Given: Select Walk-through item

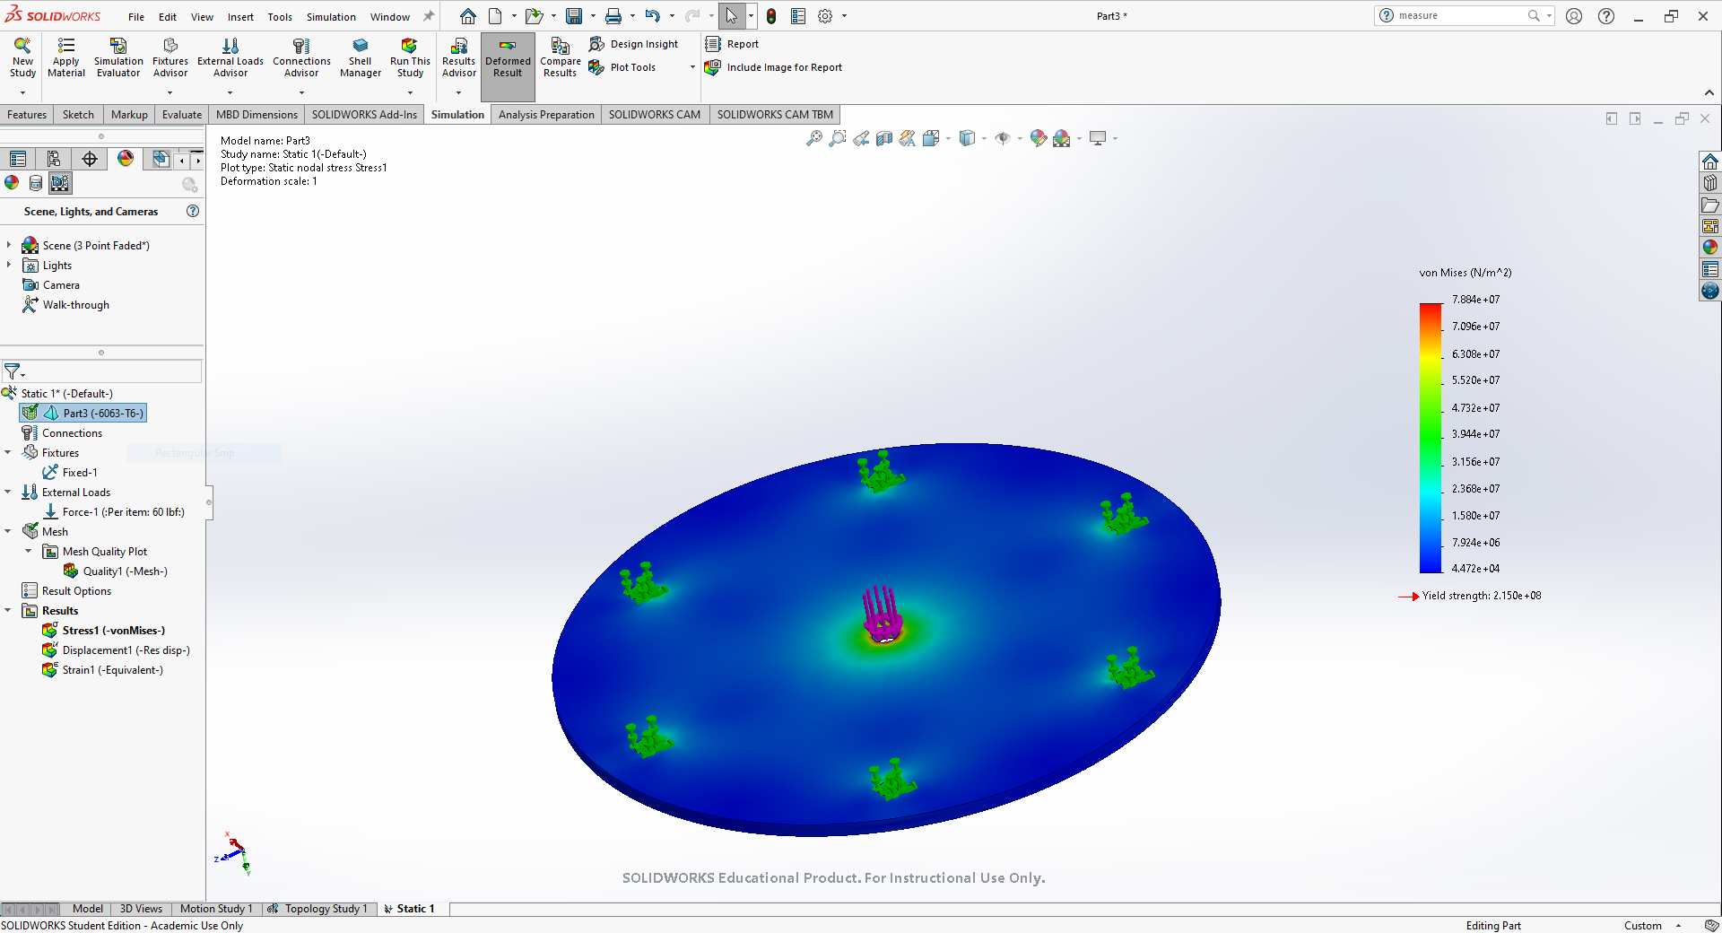Looking at the screenshot, I should [65, 305].
